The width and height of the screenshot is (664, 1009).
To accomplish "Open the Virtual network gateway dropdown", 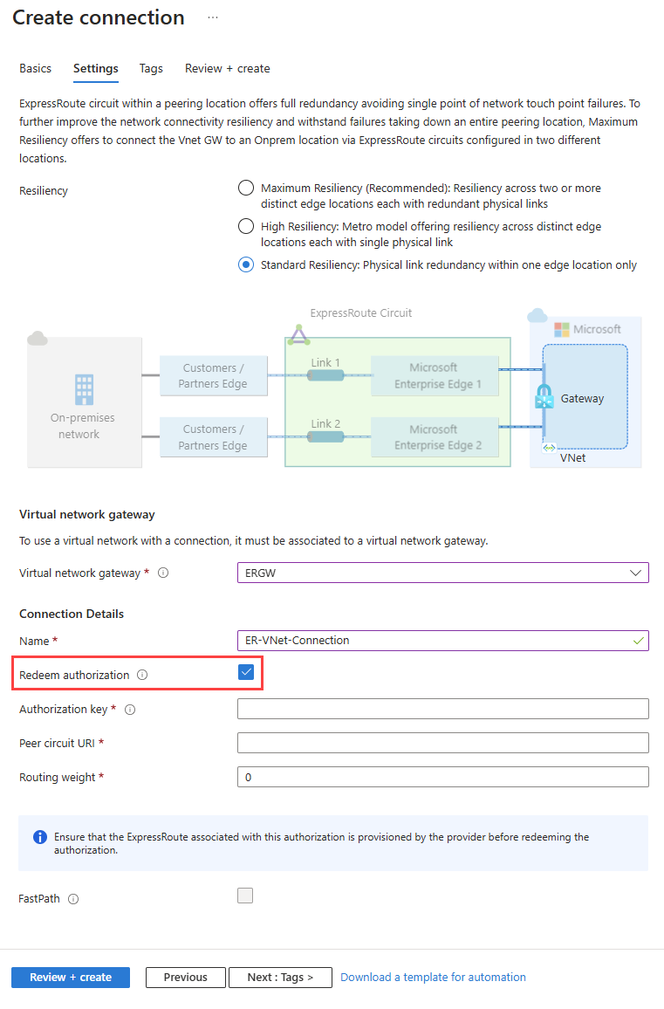I will click(637, 573).
